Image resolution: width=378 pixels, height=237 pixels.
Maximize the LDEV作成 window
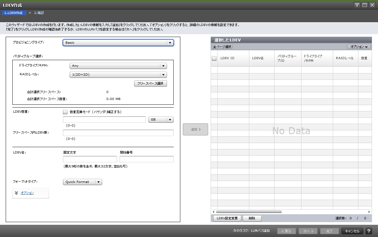click(x=364, y=5)
